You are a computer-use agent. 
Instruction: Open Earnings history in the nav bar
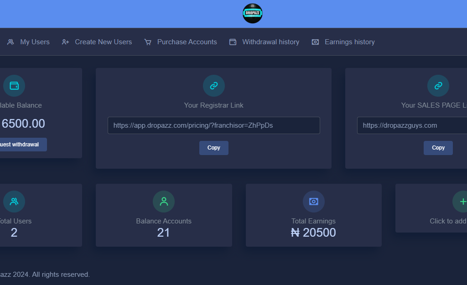tap(349, 42)
